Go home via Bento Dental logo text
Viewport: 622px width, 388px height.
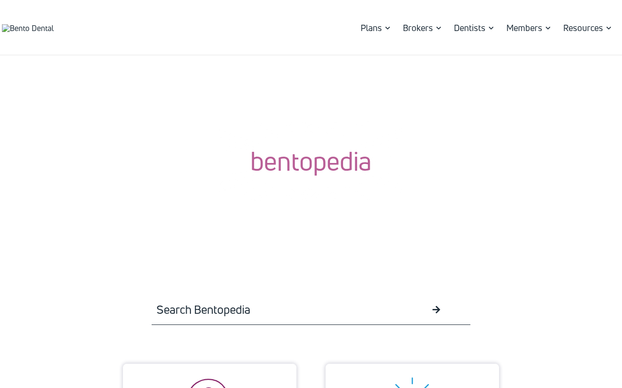pos(32,28)
